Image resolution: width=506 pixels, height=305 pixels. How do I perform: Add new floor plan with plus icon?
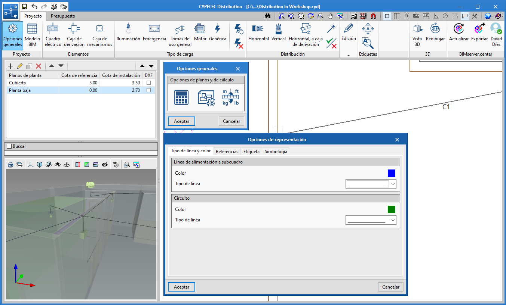pyautogui.click(x=10, y=66)
